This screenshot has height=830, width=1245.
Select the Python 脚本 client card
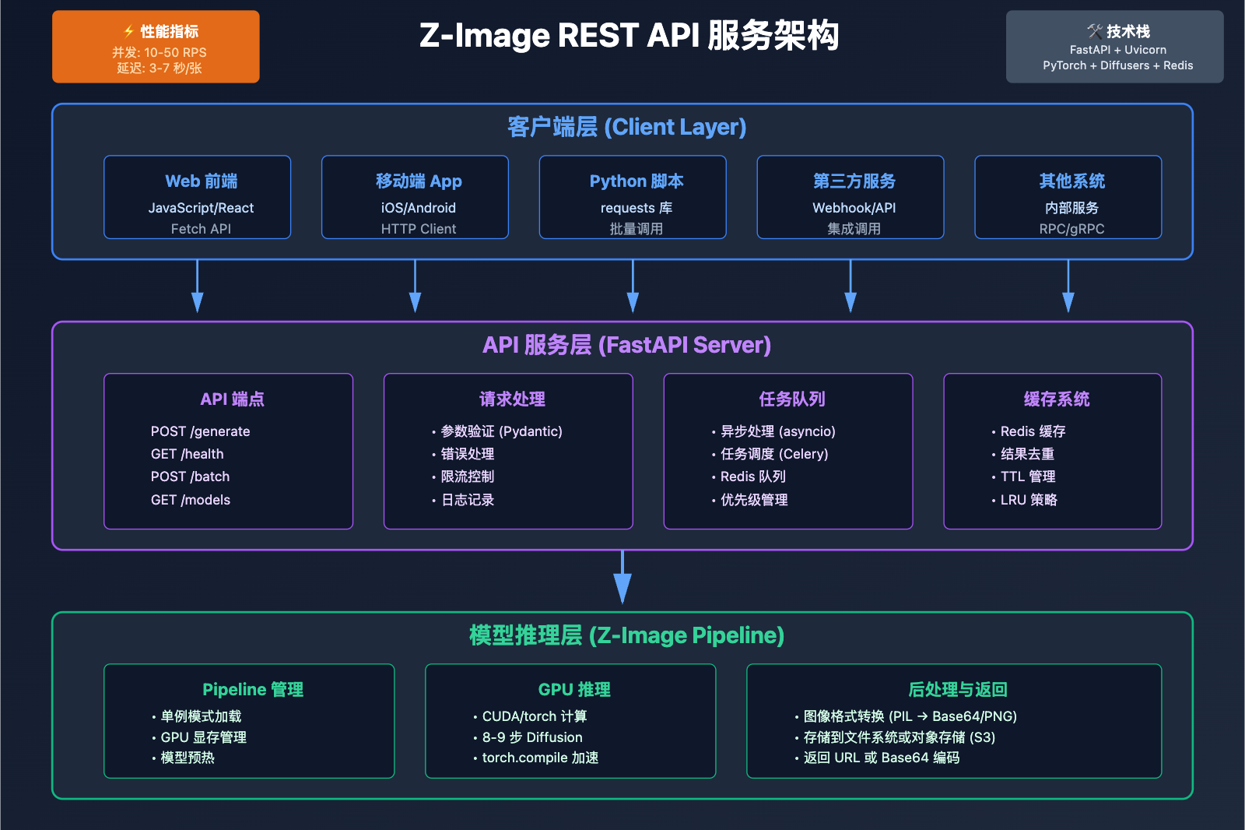point(632,196)
